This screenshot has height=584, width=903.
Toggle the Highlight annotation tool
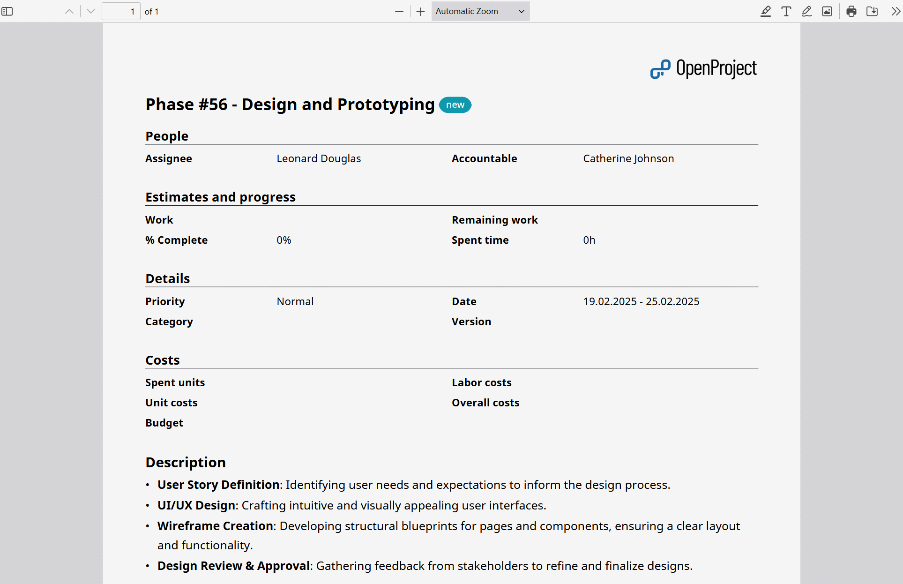(765, 11)
